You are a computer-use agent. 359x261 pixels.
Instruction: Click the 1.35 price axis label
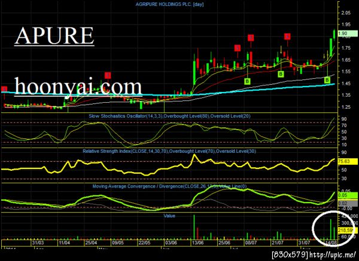point(346,95)
